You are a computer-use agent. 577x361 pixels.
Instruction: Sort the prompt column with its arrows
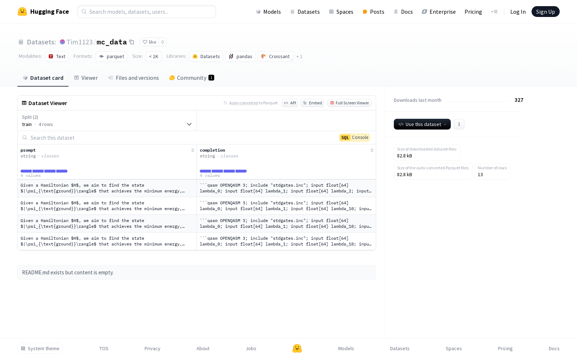(x=193, y=150)
